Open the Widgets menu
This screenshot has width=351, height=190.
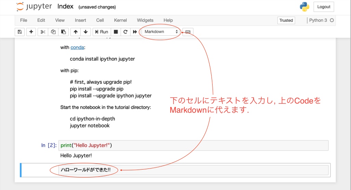[145, 20]
